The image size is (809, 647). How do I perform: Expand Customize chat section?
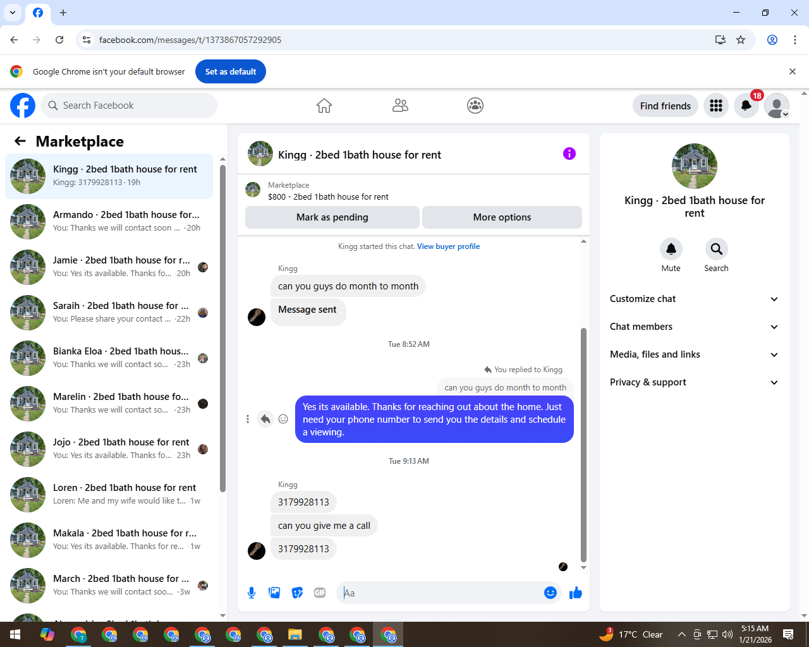coord(694,299)
